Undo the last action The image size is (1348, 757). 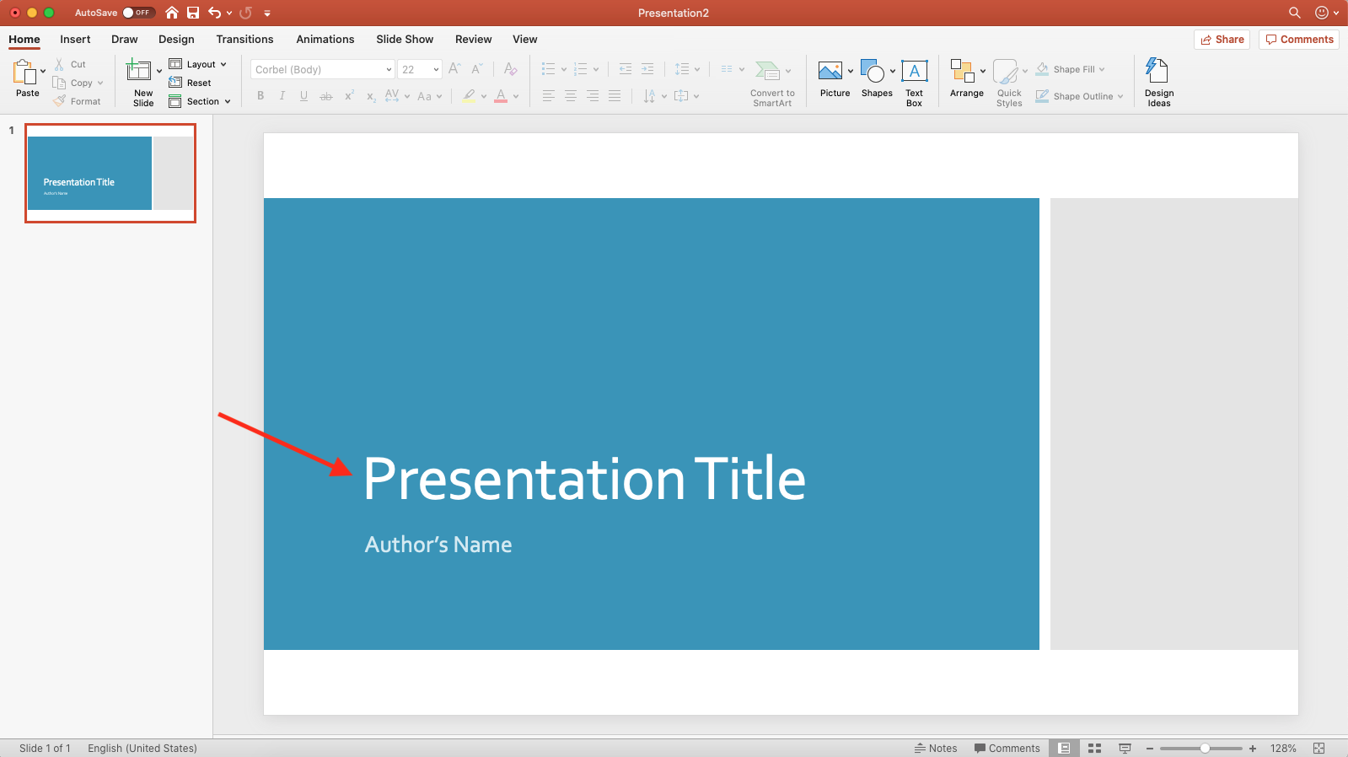click(x=215, y=13)
